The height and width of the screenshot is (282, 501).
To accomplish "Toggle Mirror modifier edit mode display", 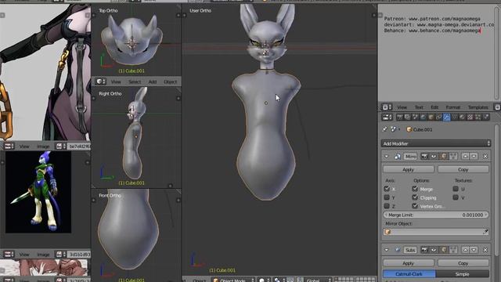I will [x=444, y=157].
